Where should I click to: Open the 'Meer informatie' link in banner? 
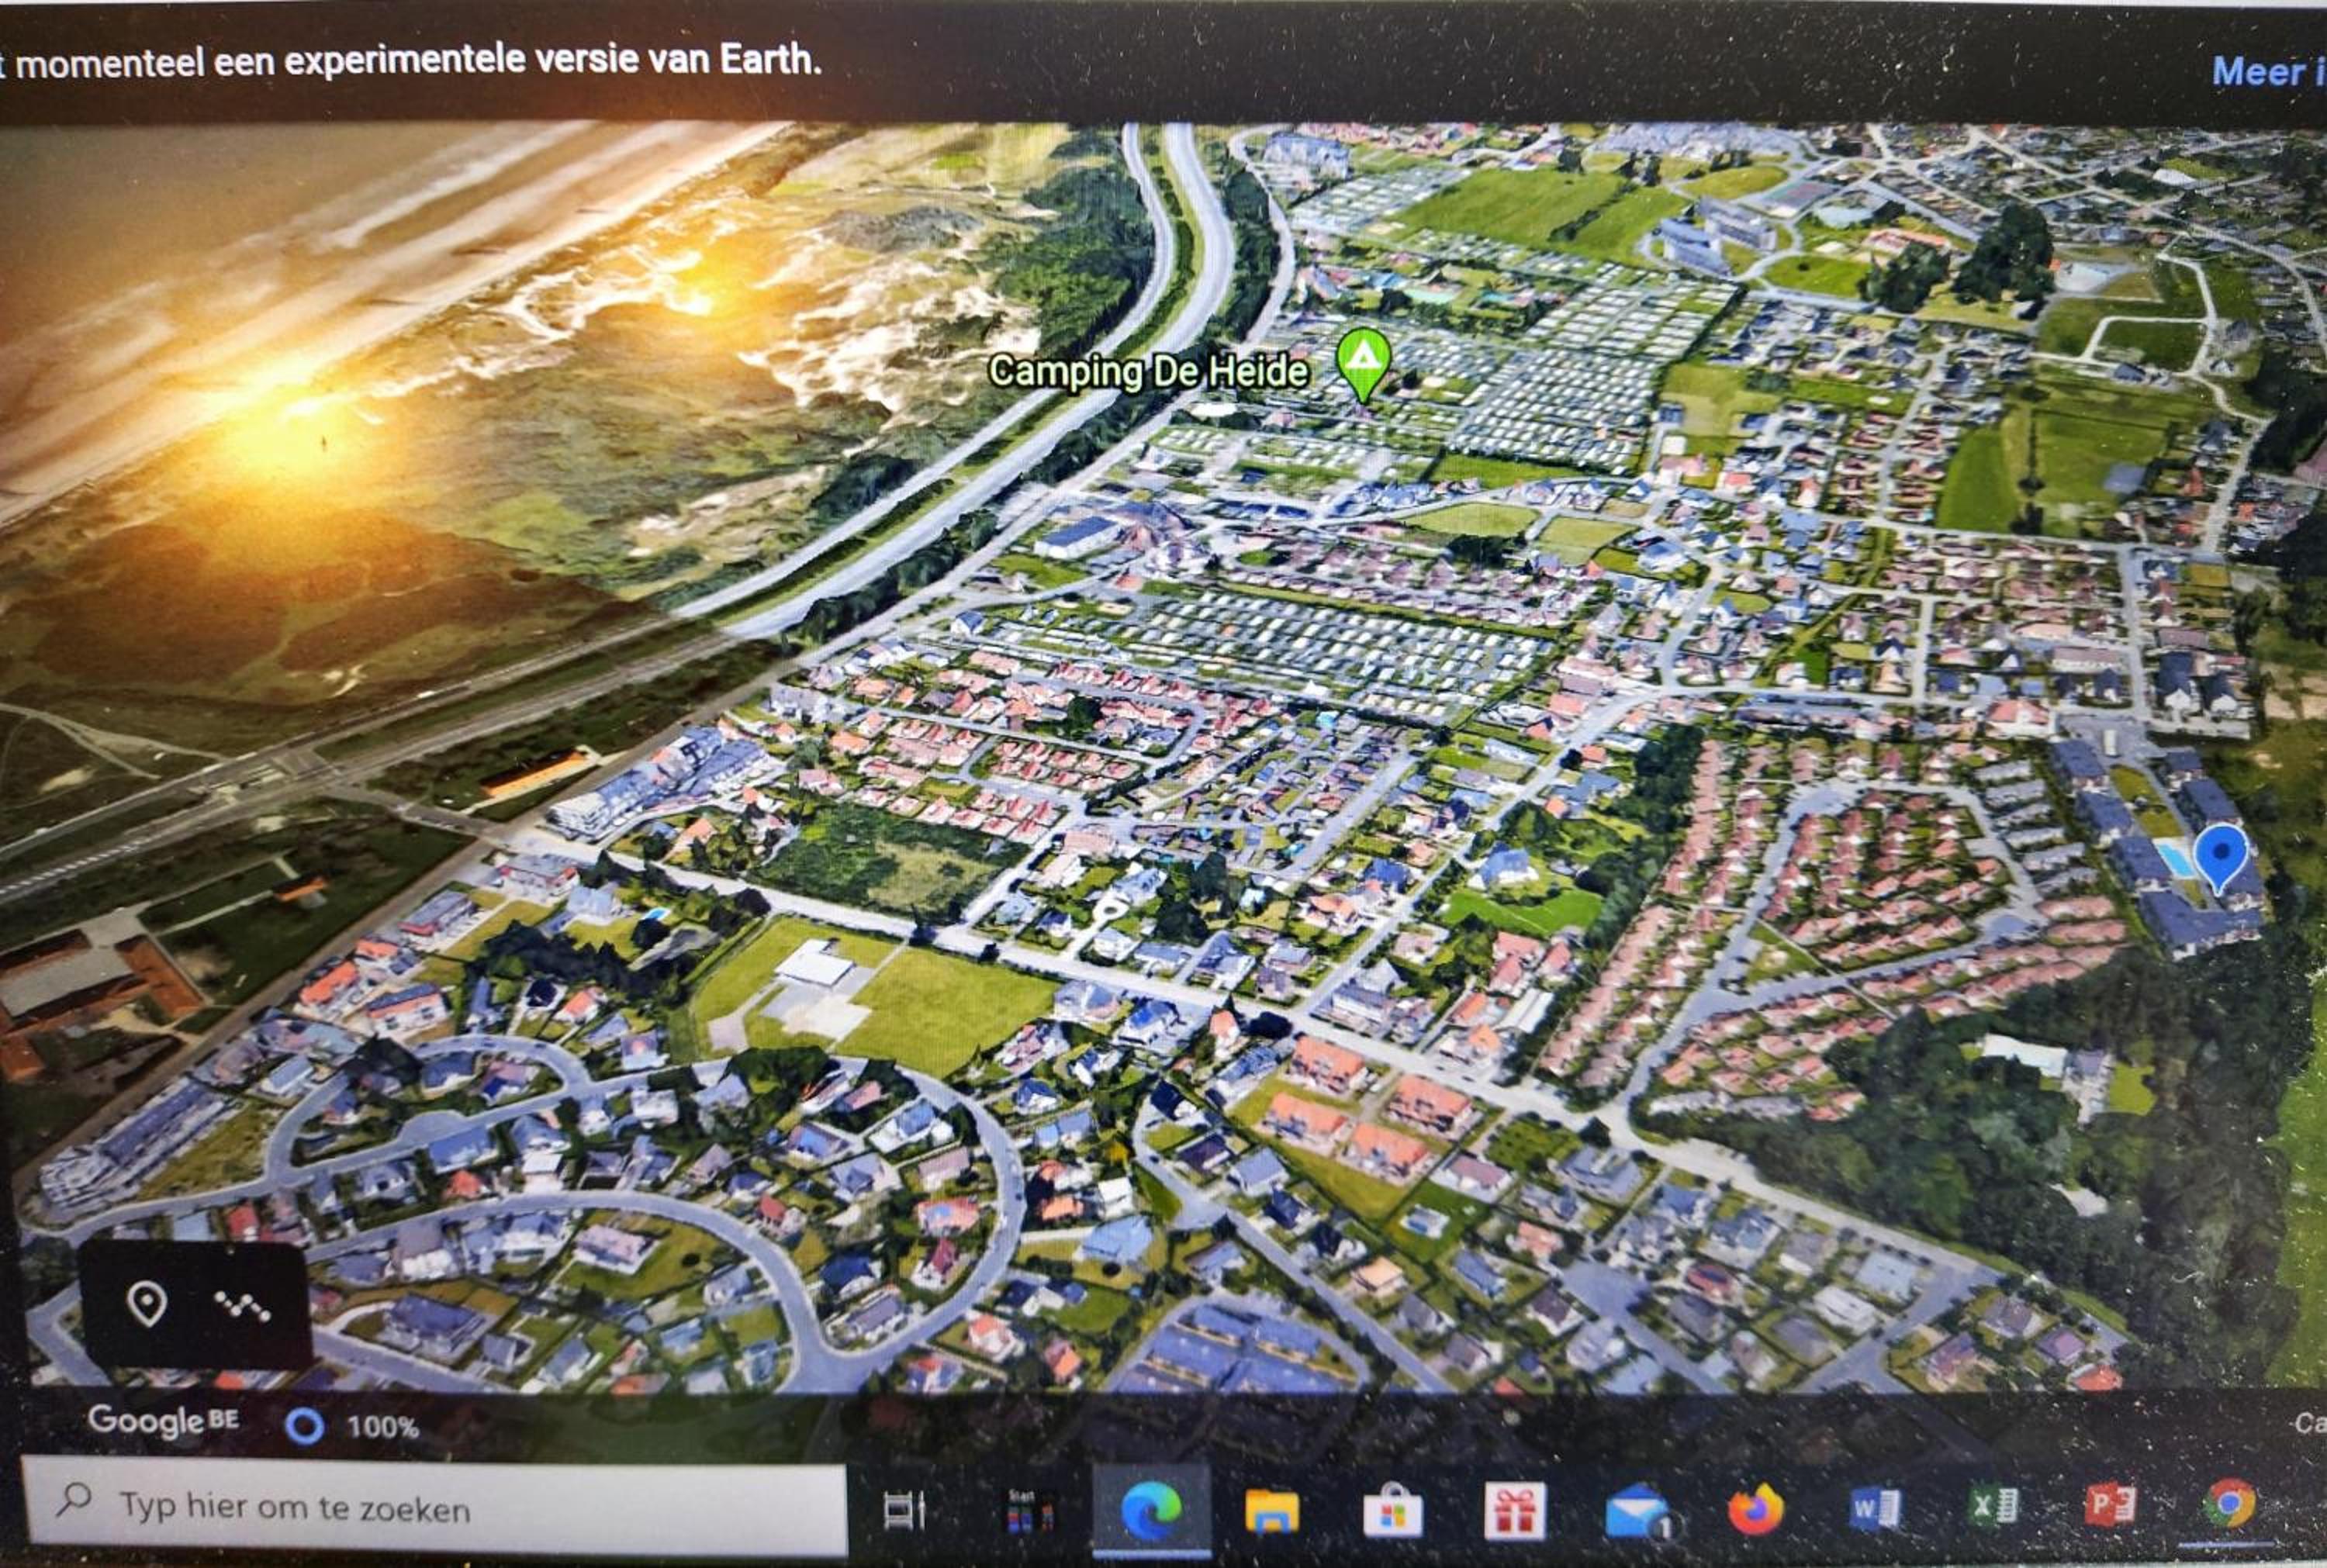coord(2268,72)
